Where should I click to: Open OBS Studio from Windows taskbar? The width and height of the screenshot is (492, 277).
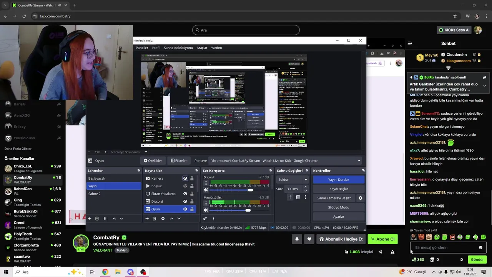pos(143,272)
